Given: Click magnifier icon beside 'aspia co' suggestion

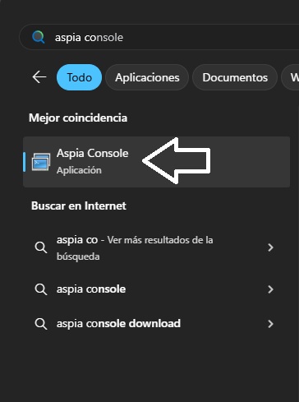Looking at the screenshot, I should point(41,247).
